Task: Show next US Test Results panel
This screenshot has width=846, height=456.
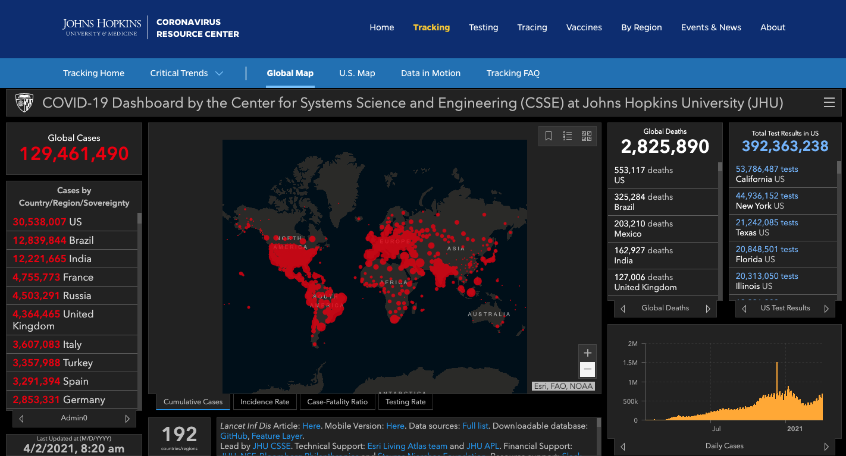Action: (826, 309)
